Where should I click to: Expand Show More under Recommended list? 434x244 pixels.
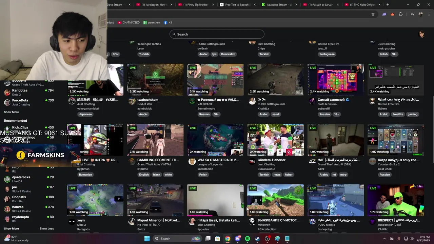pyautogui.click(x=11, y=228)
